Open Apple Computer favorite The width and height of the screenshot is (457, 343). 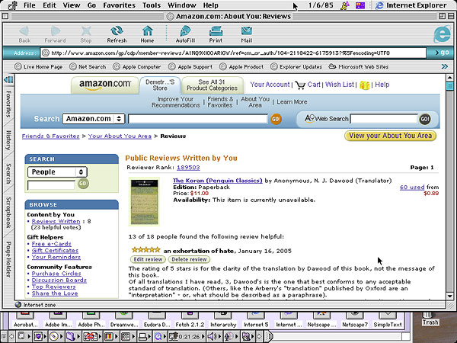[137, 67]
